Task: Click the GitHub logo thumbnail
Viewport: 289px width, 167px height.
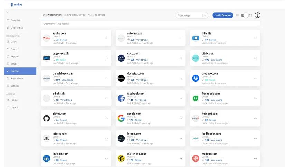Action: pyautogui.click(x=46, y=118)
